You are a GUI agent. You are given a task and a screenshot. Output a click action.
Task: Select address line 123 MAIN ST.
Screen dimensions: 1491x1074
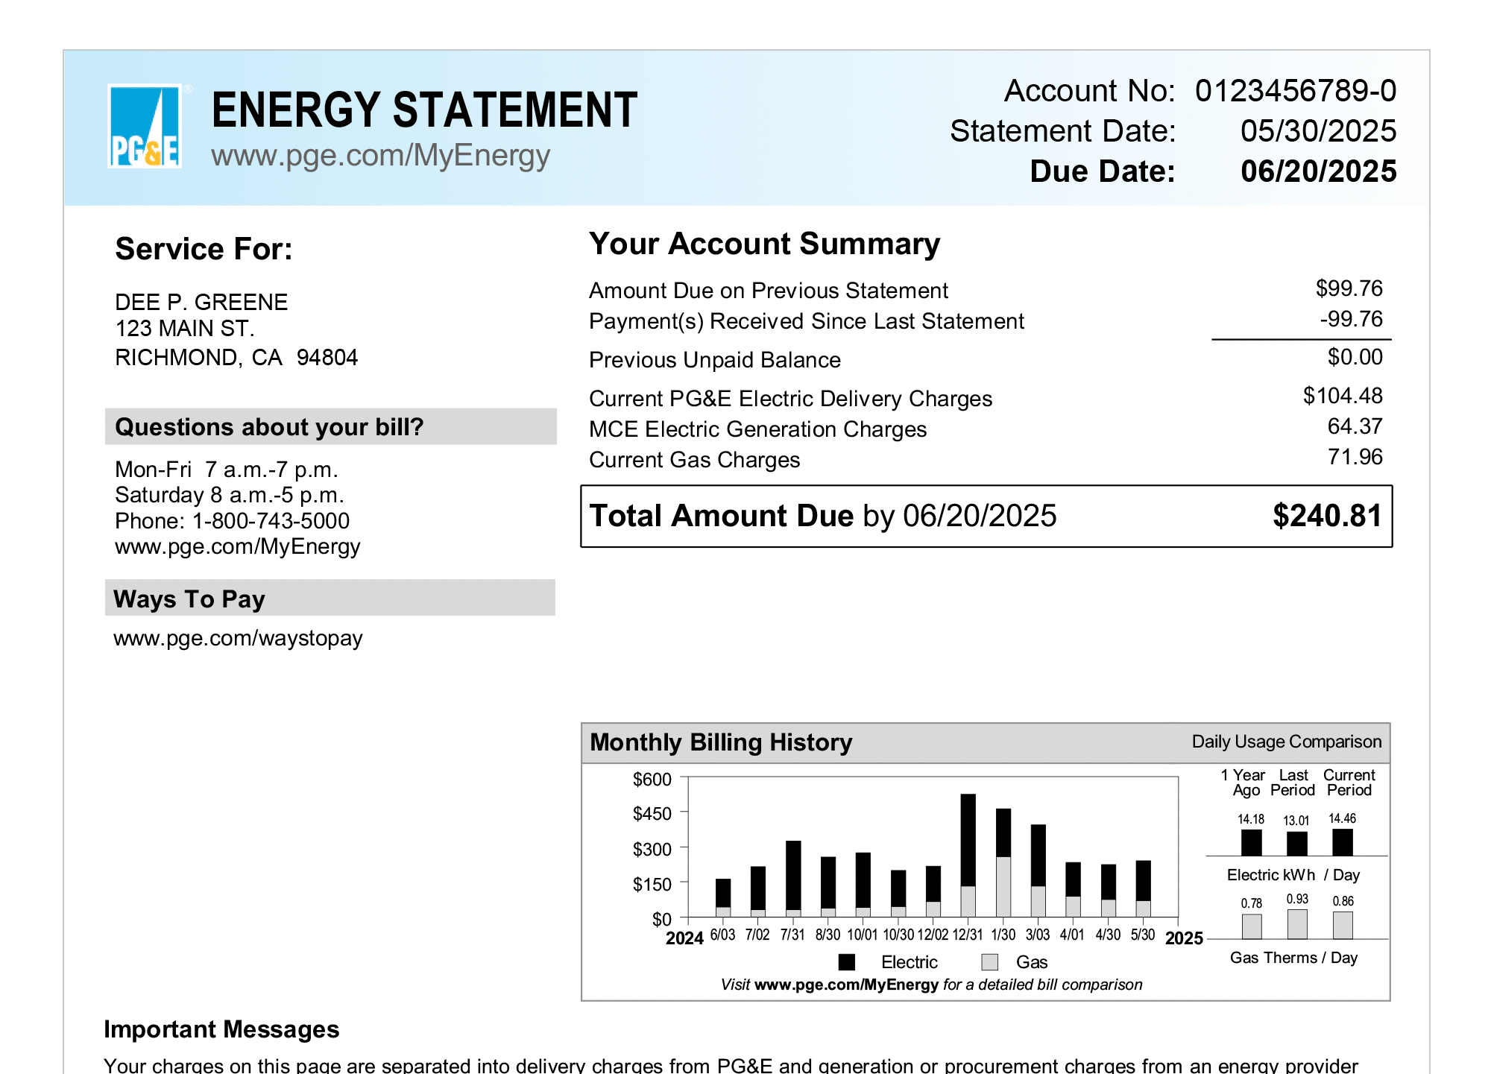tap(185, 329)
